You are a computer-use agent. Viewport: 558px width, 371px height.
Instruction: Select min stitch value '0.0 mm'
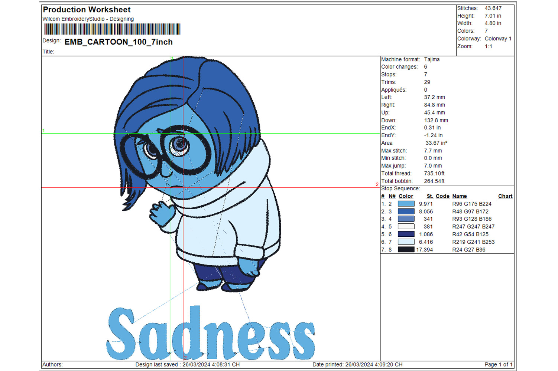pyautogui.click(x=433, y=158)
